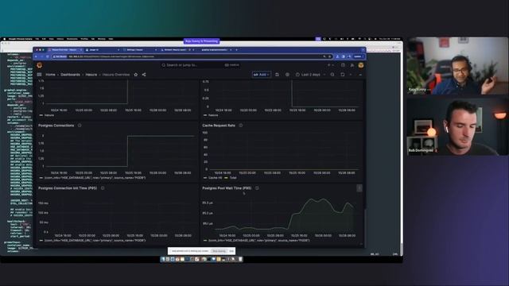Viewport: 509px width, 286px height.
Task: Click the Search or jump to field
Action: (200, 65)
